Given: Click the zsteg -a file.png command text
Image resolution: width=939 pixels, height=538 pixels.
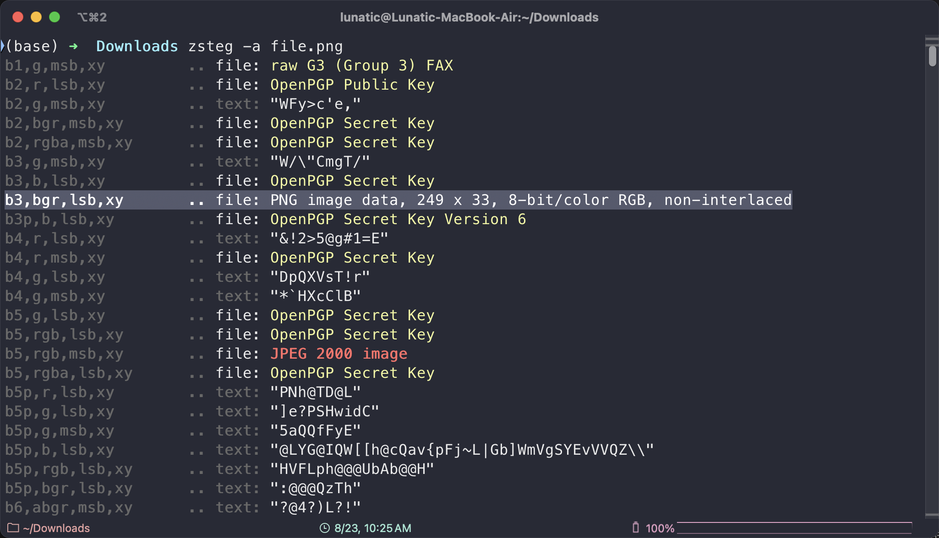Looking at the screenshot, I should tap(265, 46).
